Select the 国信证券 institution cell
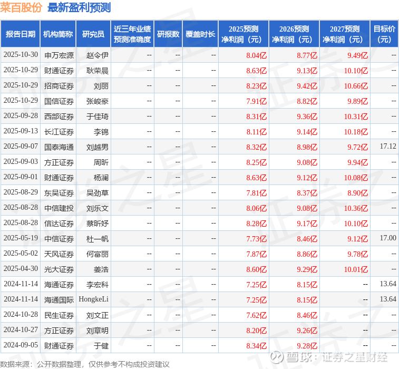The image size is (399, 369). coord(59,101)
